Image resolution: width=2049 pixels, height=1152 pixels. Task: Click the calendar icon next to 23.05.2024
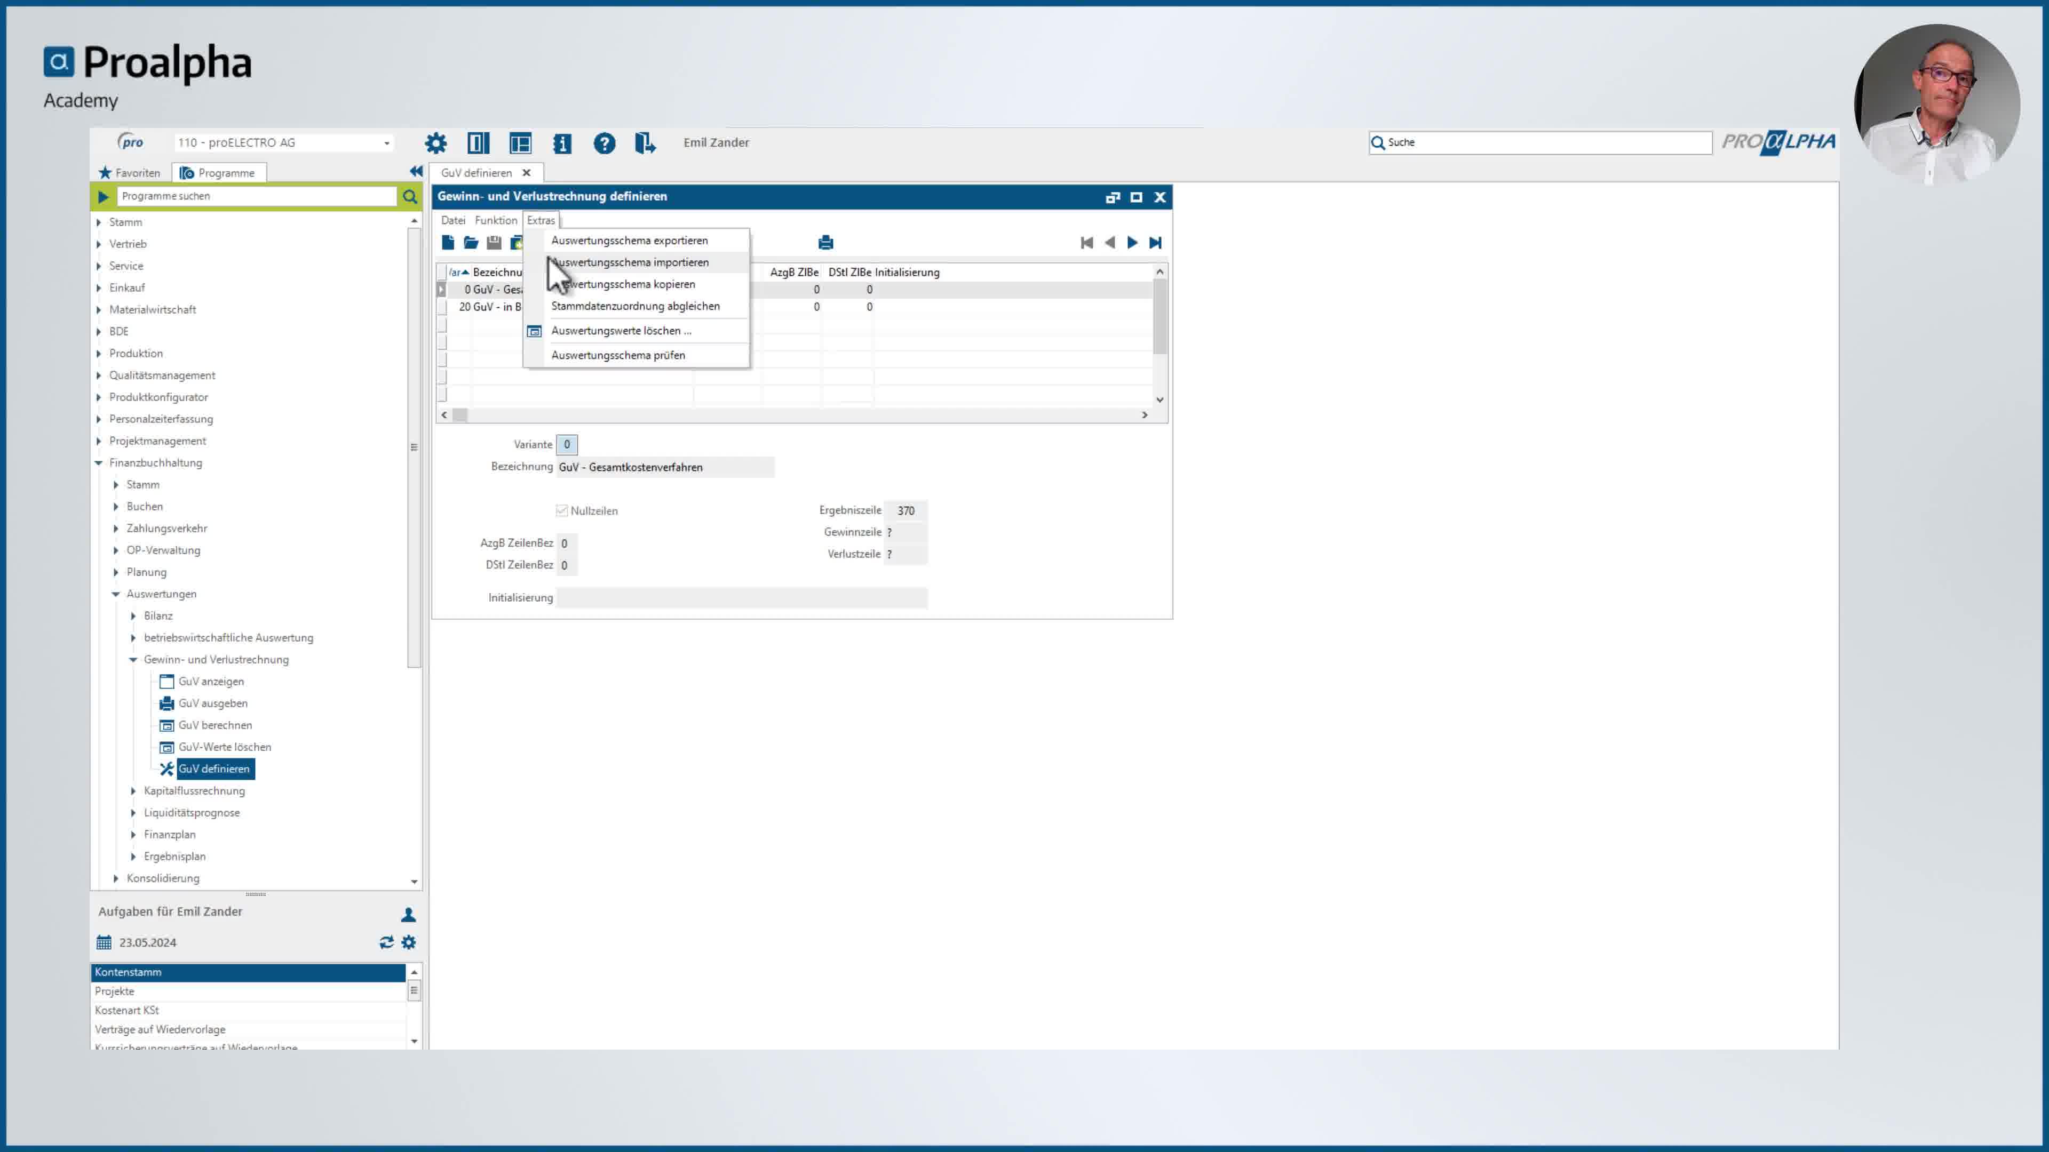(x=104, y=942)
